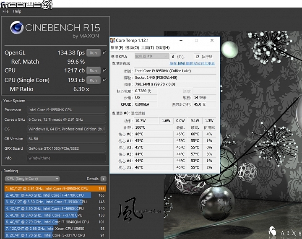The image size is (302, 239).
Task: Select the i7-3770 ranking row
Action: [55, 216]
